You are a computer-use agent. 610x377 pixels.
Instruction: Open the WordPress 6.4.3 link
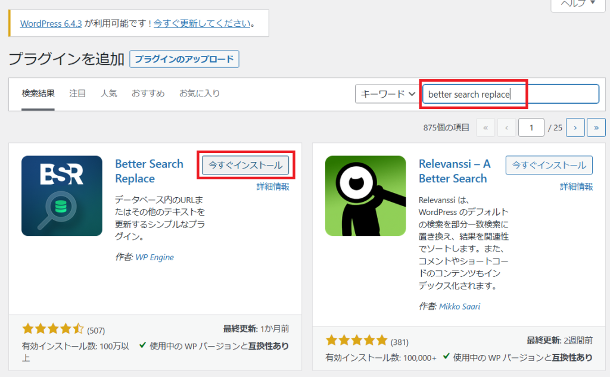click(51, 23)
